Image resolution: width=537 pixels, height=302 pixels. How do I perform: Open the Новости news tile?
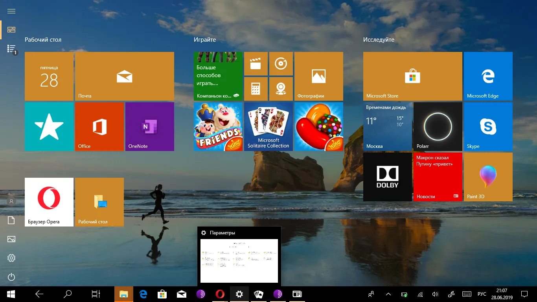tap(438, 177)
